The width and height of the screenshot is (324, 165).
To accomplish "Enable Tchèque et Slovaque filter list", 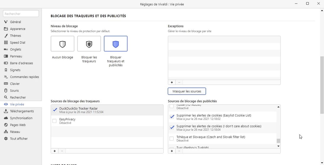I will [172, 139].
